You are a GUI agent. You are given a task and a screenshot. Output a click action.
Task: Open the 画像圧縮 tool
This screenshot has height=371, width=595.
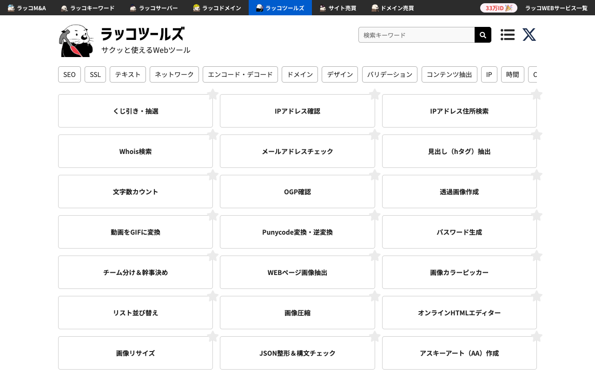[297, 313]
